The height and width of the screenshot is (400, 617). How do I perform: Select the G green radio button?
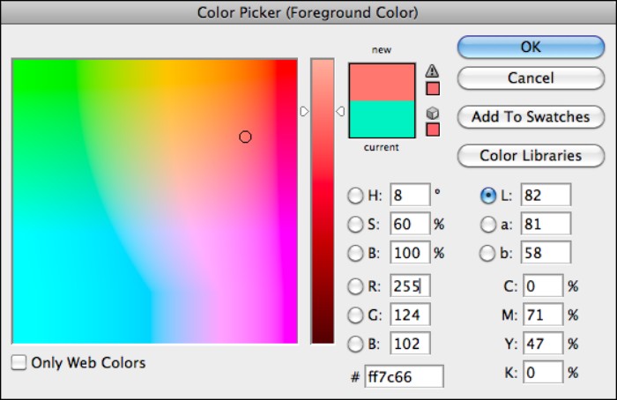[355, 315]
